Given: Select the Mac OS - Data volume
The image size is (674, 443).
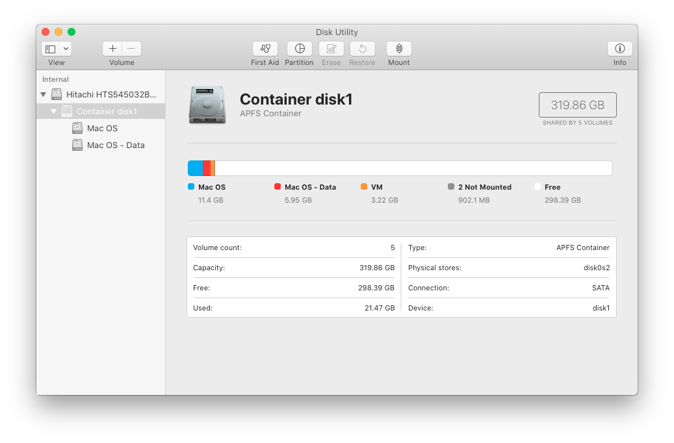Looking at the screenshot, I should (101, 146).
